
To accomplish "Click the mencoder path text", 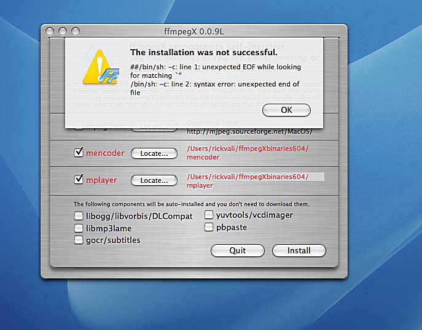I will [248, 153].
